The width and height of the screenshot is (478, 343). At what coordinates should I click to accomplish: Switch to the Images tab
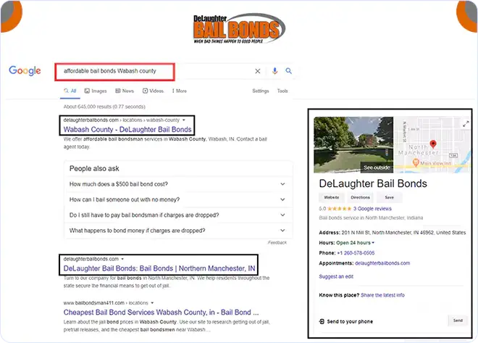coord(96,91)
